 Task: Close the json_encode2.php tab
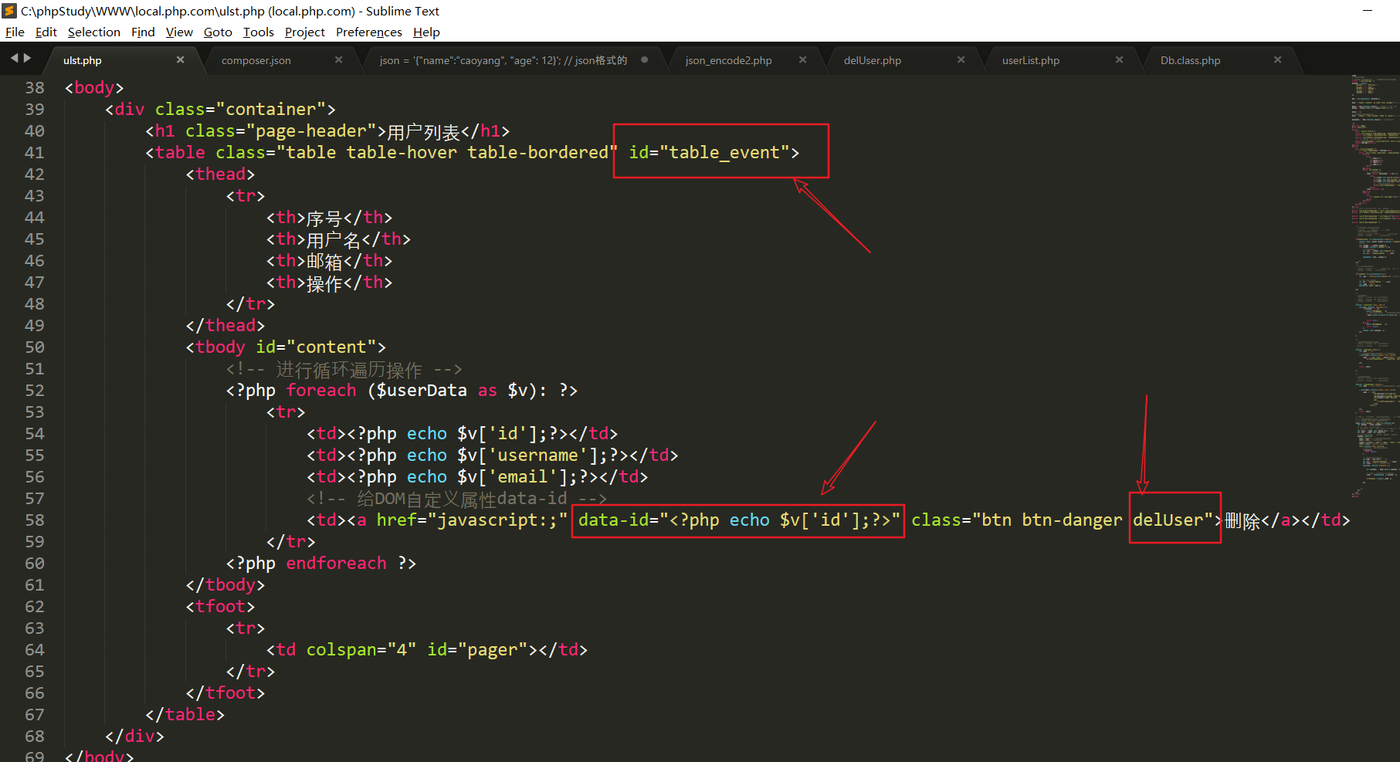[x=802, y=60]
